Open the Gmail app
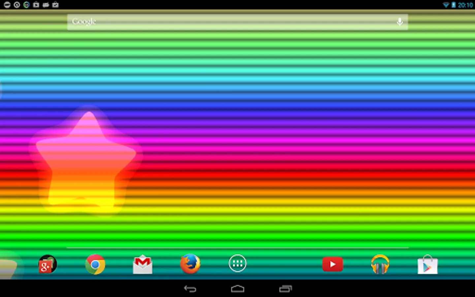The height and width of the screenshot is (297, 475). 142,264
